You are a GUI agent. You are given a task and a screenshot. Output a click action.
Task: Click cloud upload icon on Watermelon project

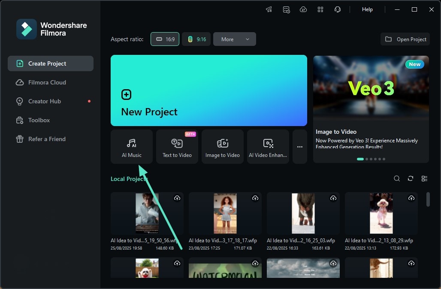click(255, 263)
